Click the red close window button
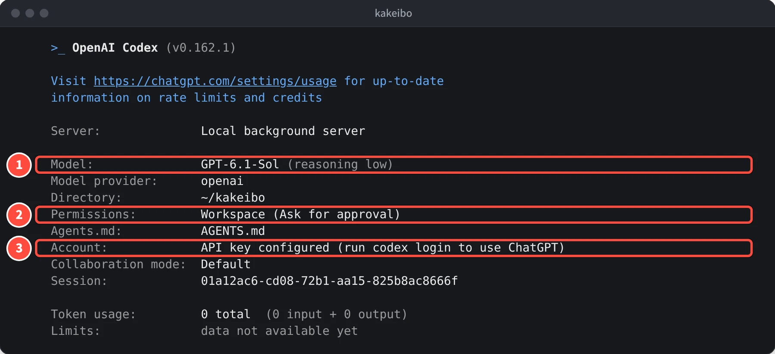The height and width of the screenshot is (354, 775). (15, 13)
